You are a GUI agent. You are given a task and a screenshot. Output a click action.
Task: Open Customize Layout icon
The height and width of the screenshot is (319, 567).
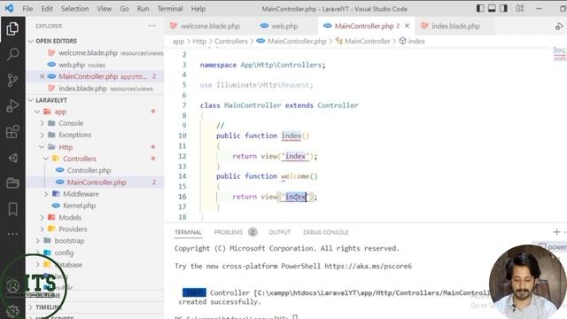(x=520, y=8)
